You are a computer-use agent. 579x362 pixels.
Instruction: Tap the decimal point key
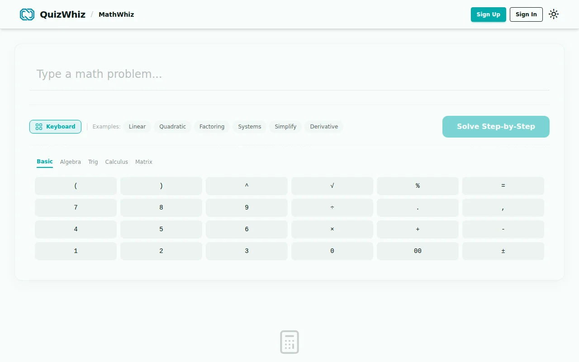(x=418, y=208)
